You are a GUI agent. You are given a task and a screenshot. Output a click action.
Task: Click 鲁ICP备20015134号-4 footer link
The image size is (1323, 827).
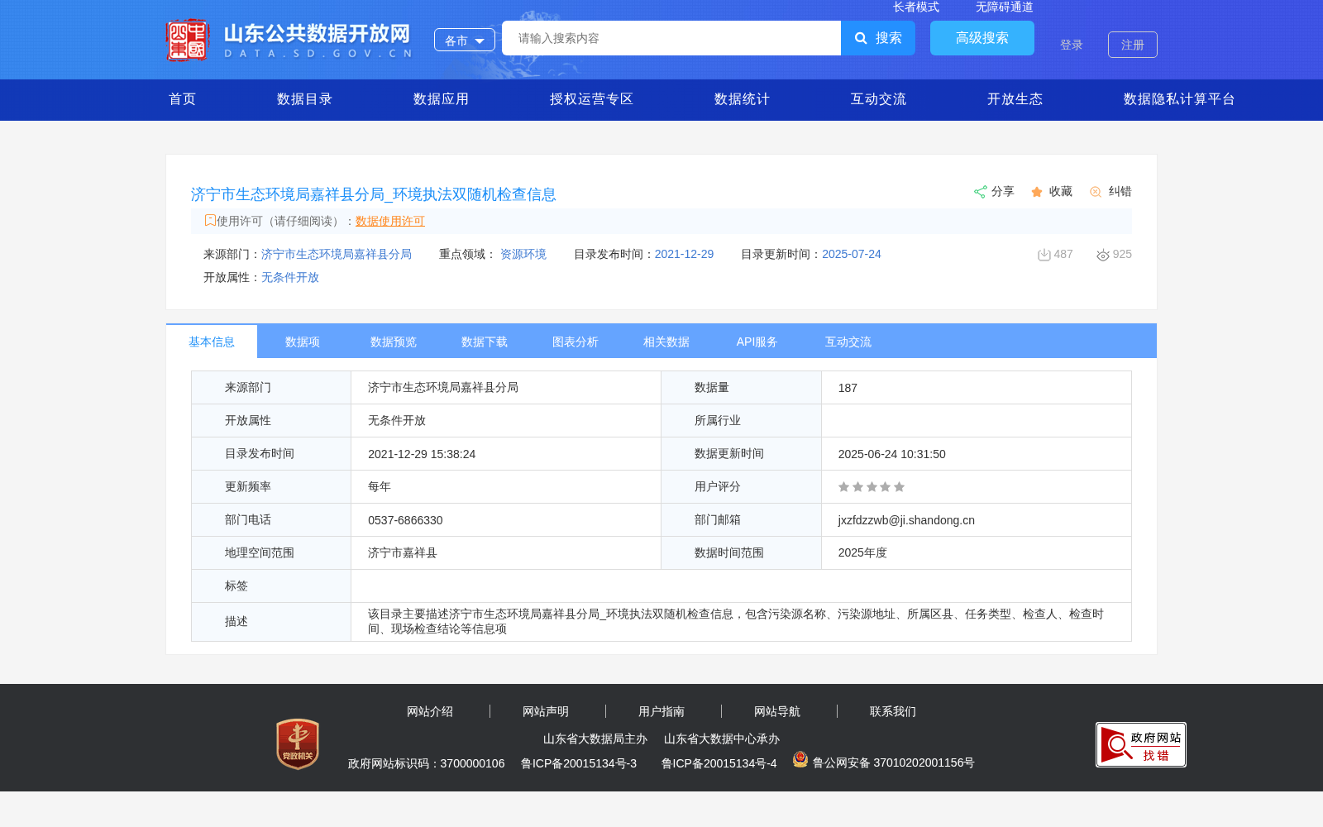(x=719, y=763)
